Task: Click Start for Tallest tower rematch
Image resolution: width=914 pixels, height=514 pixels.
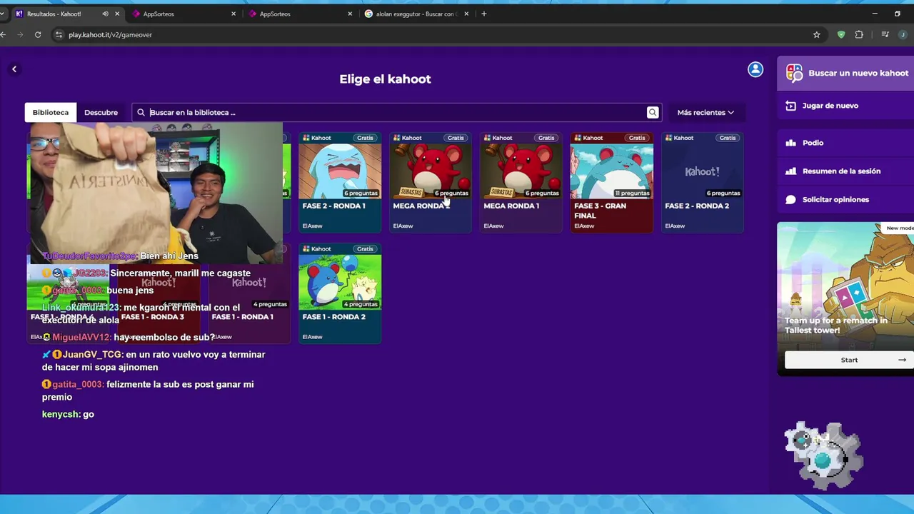Action: [849, 360]
